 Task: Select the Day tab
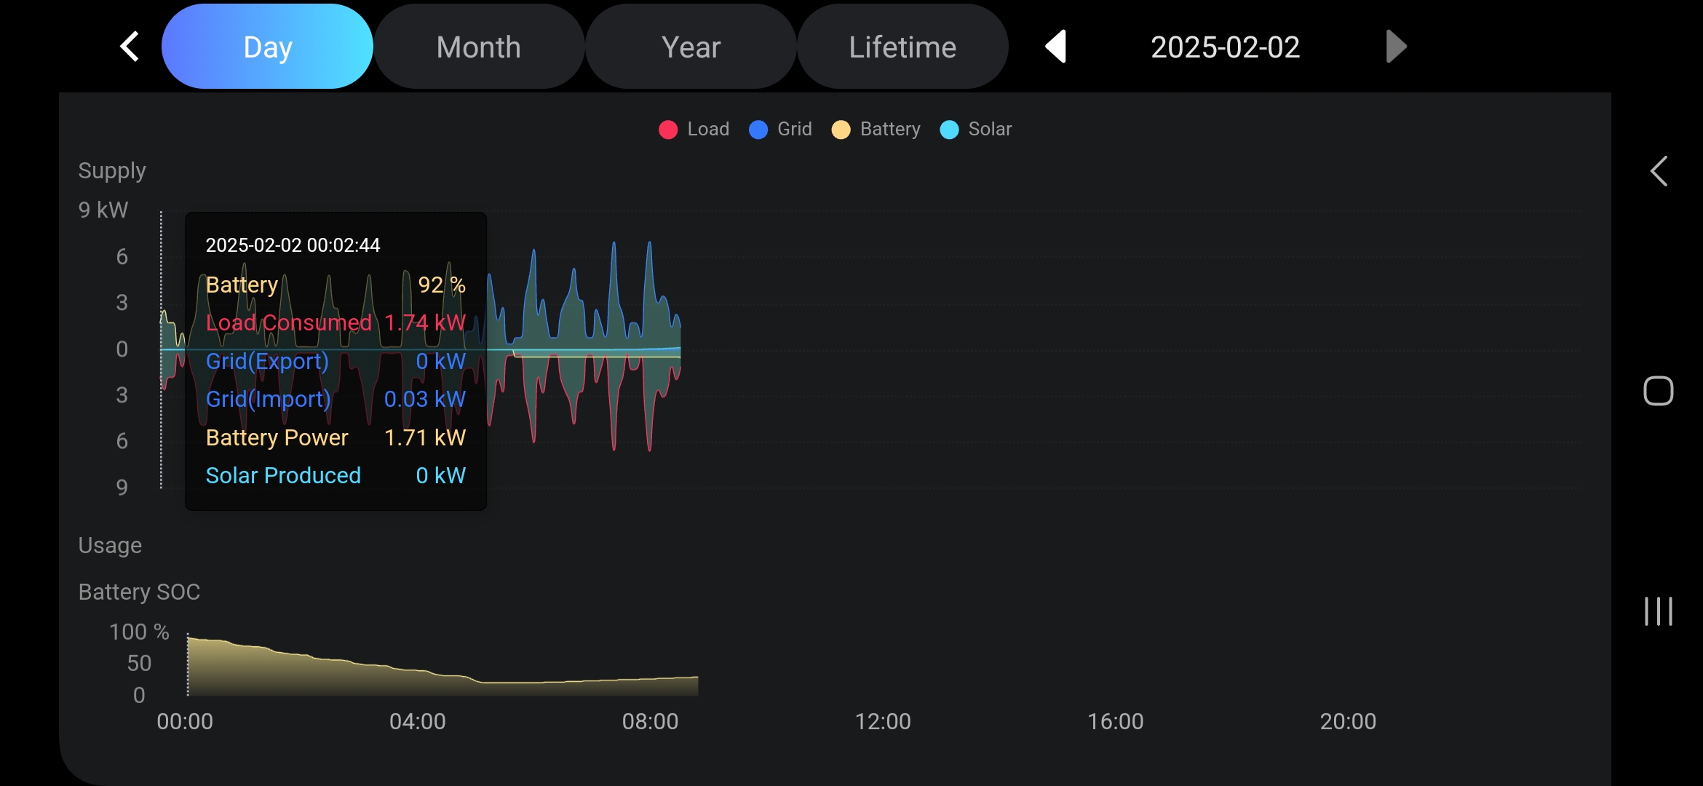(267, 47)
